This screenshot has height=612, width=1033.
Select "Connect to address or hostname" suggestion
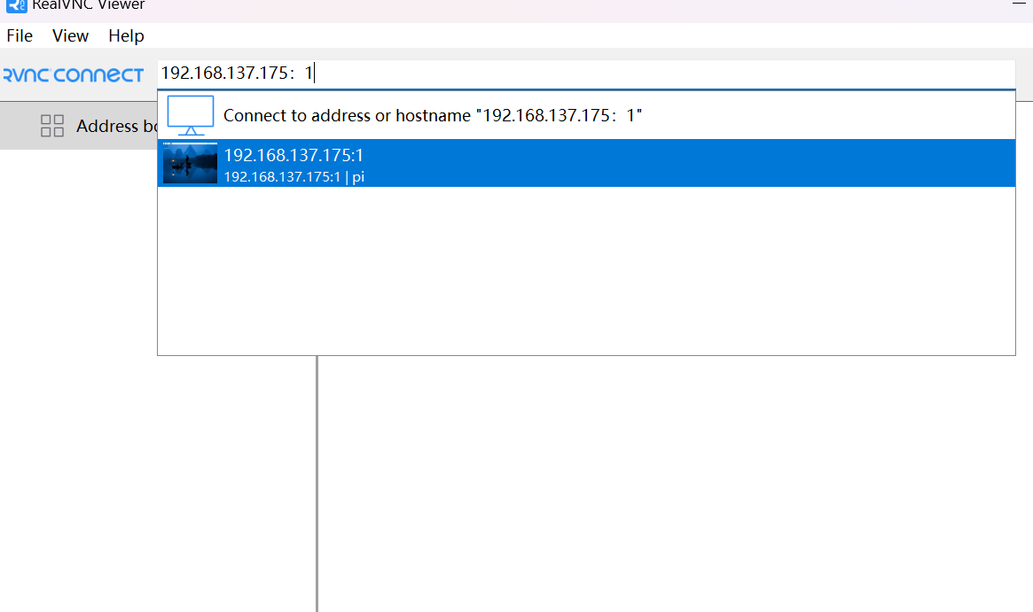pos(586,115)
